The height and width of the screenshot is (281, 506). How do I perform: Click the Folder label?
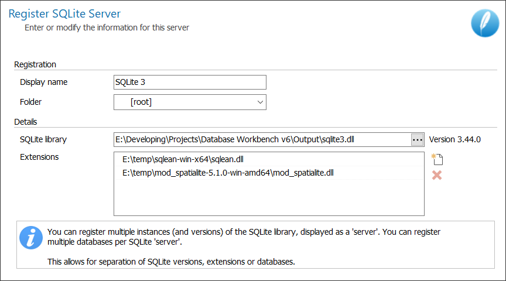30,102
